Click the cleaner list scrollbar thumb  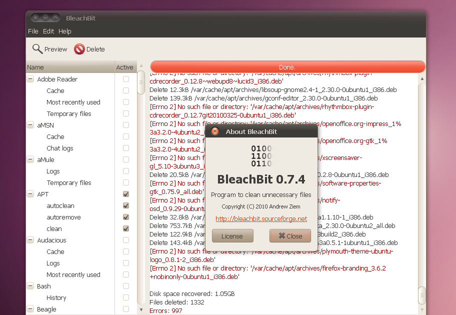(141, 82)
